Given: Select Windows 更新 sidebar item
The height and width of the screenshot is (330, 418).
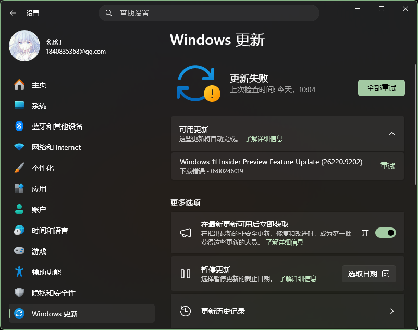Looking at the screenshot, I should 82,313.
